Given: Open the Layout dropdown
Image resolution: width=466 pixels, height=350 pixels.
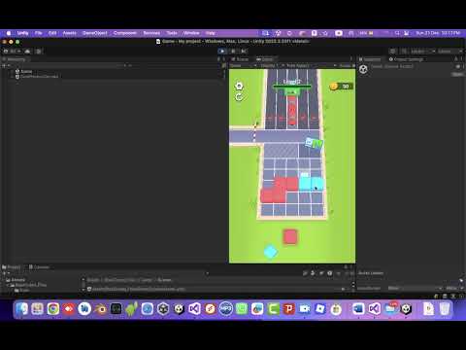Looking at the screenshot, I should [x=449, y=52].
